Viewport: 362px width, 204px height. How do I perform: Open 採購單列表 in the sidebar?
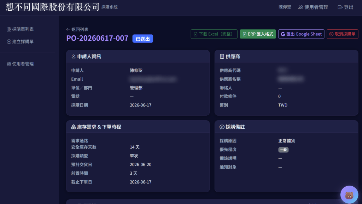pos(20,29)
